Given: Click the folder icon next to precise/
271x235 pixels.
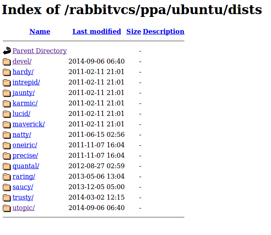Looking at the screenshot, I should (7, 156).
